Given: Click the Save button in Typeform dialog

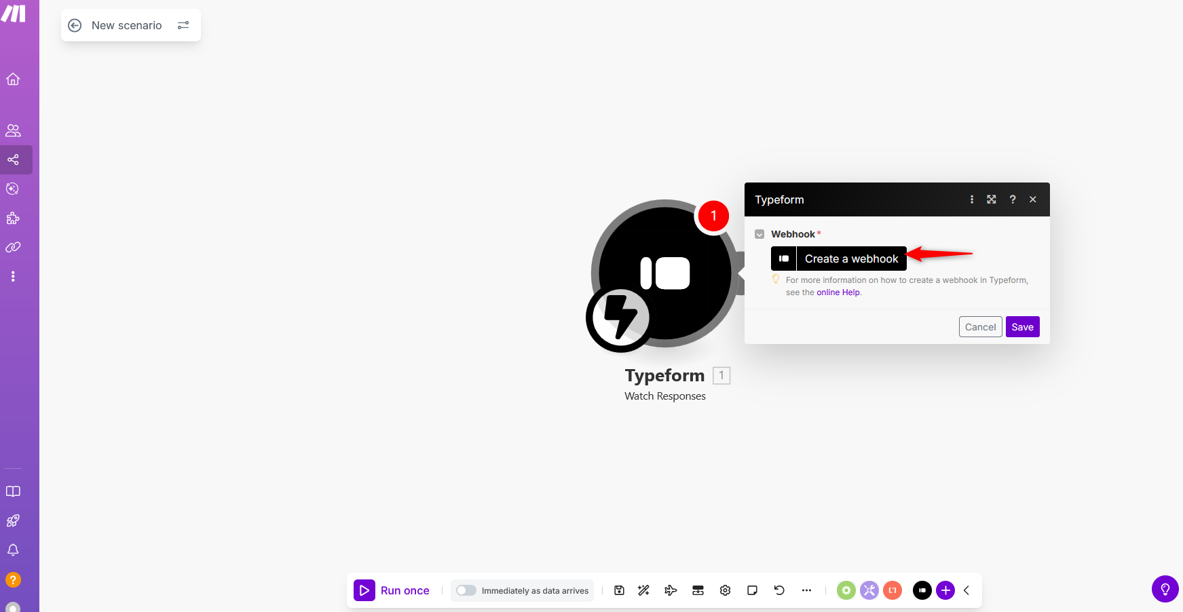Looking at the screenshot, I should [x=1022, y=327].
